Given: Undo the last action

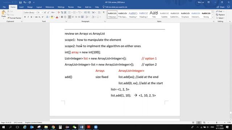Looking at the screenshot, I should (25, 3).
